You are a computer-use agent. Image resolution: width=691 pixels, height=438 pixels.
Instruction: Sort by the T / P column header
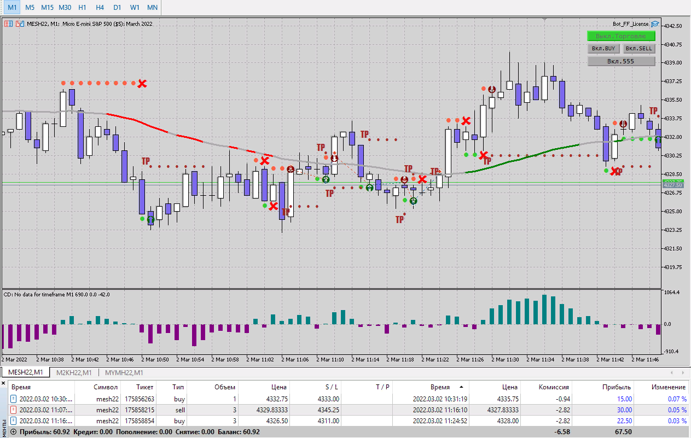[x=367, y=387]
